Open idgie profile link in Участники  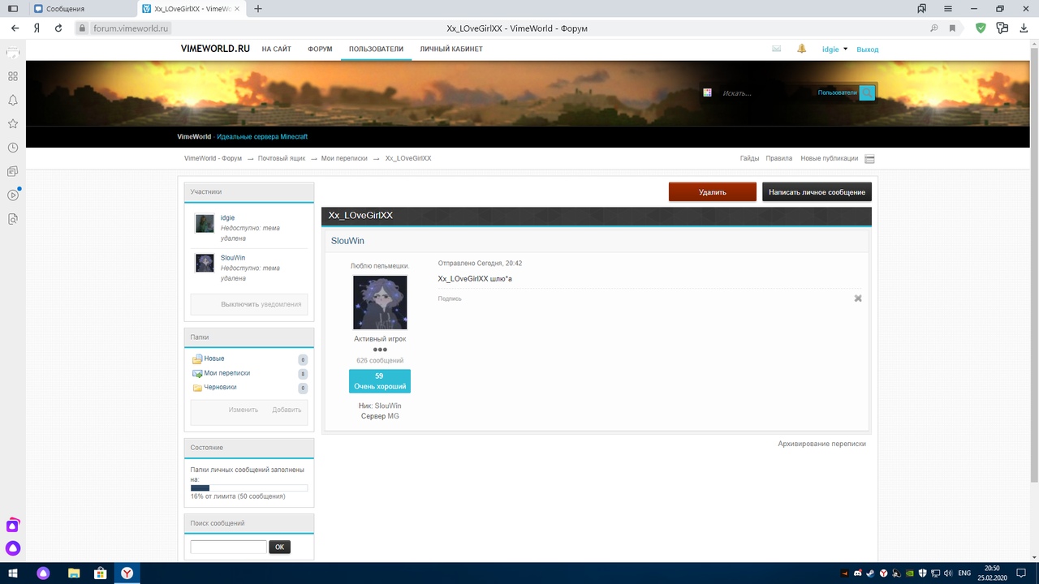pos(227,218)
